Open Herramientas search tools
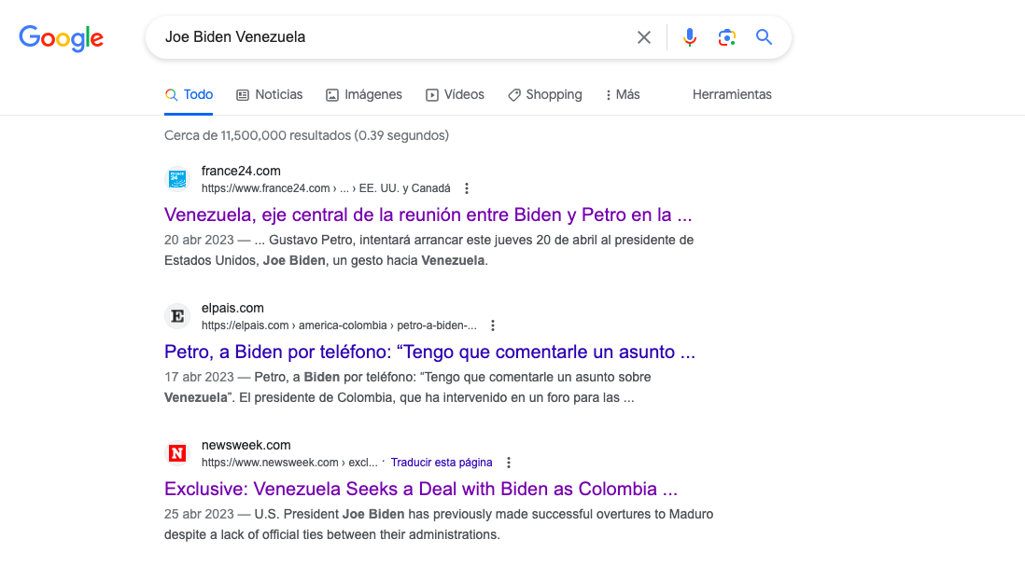1025x567 pixels. click(x=732, y=94)
